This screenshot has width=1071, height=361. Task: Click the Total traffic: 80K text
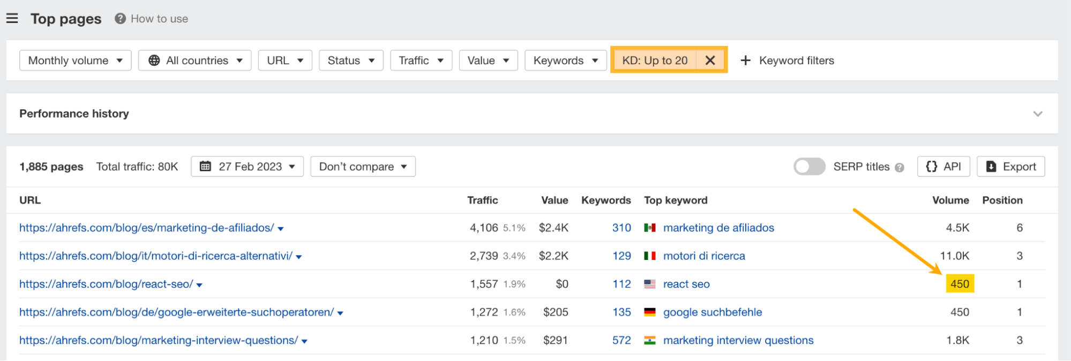tap(137, 166)
